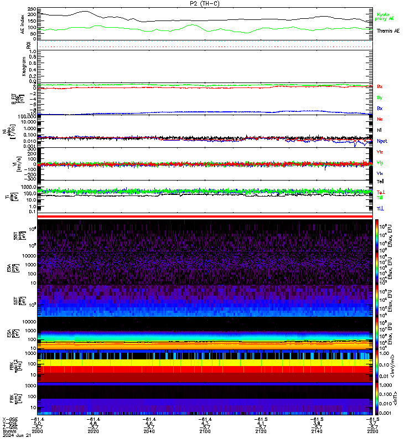Click the black Ni density legend label

[x=379, y=130]
